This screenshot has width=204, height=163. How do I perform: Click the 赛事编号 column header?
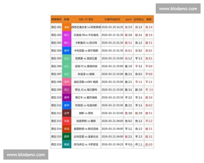56,19
